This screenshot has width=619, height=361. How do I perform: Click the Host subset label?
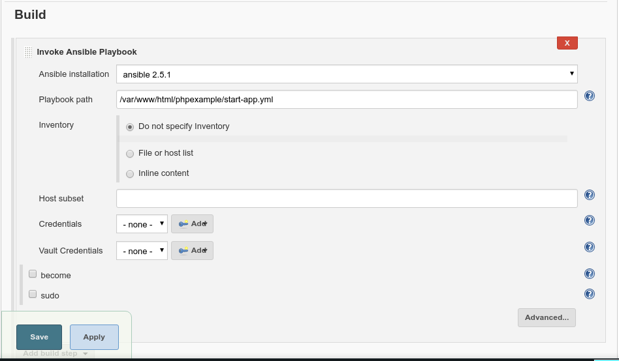(61, 199)
